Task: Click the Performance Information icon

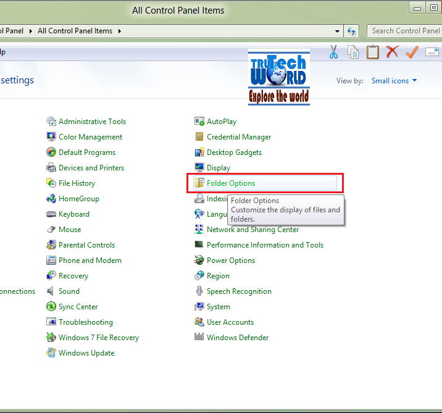Action: point(199,244)
